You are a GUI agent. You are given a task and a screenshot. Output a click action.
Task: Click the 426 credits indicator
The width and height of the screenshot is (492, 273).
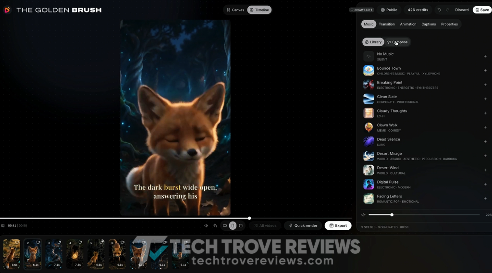(418, 10)
